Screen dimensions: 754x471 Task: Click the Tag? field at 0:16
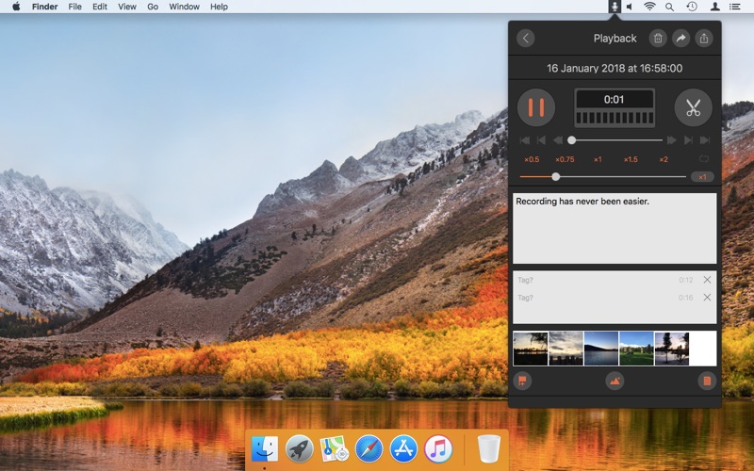pyautogui.click(x=525, y=298)
